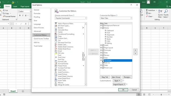The height and width of the screenshot is (96, 171).
Task: Toggle the Help tab checkbox
Action: click(x=103, y=65)
